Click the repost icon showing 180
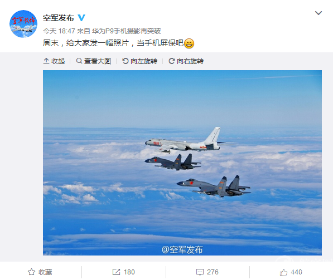 coord(116,272)
